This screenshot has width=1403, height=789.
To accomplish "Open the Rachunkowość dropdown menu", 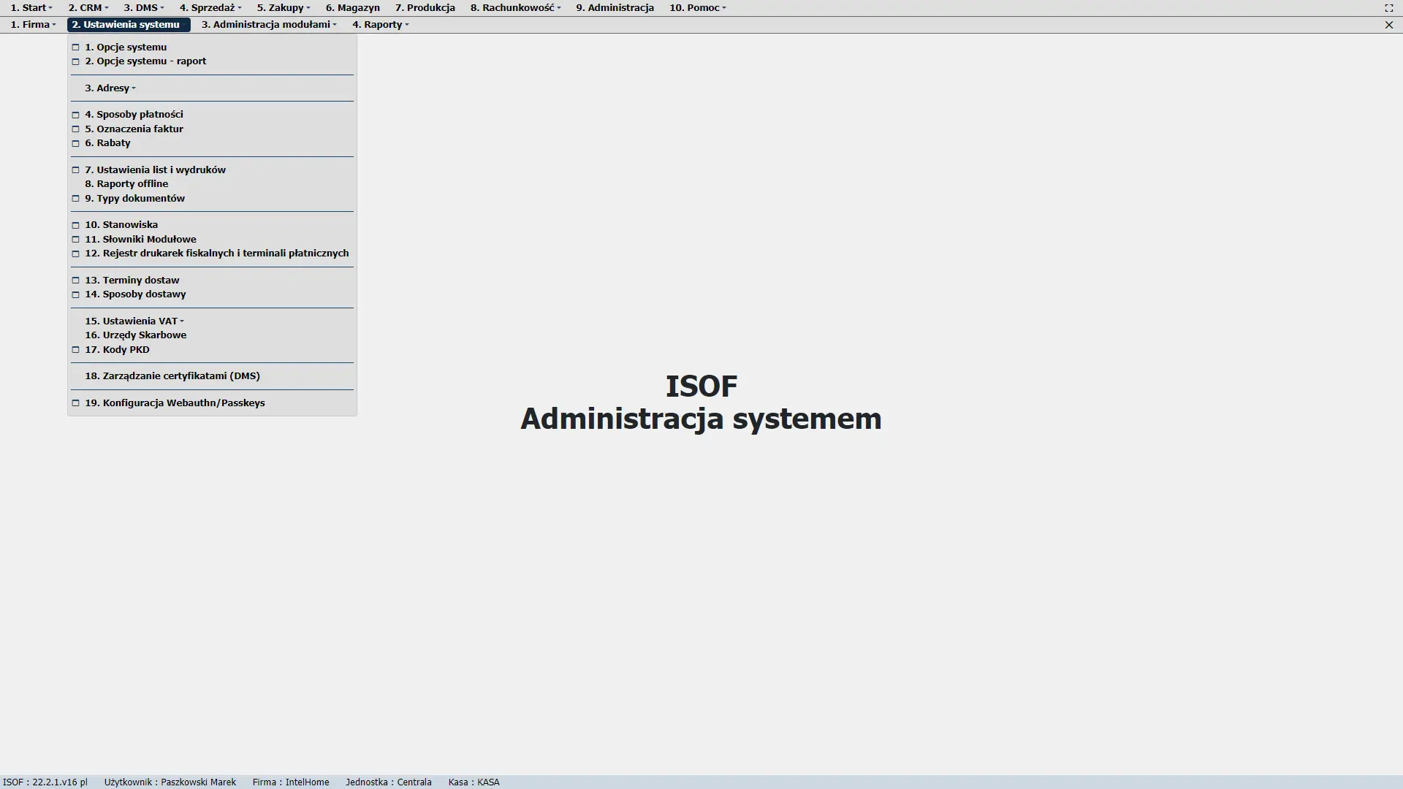I will pyautogui.click(x=515, y=8).
